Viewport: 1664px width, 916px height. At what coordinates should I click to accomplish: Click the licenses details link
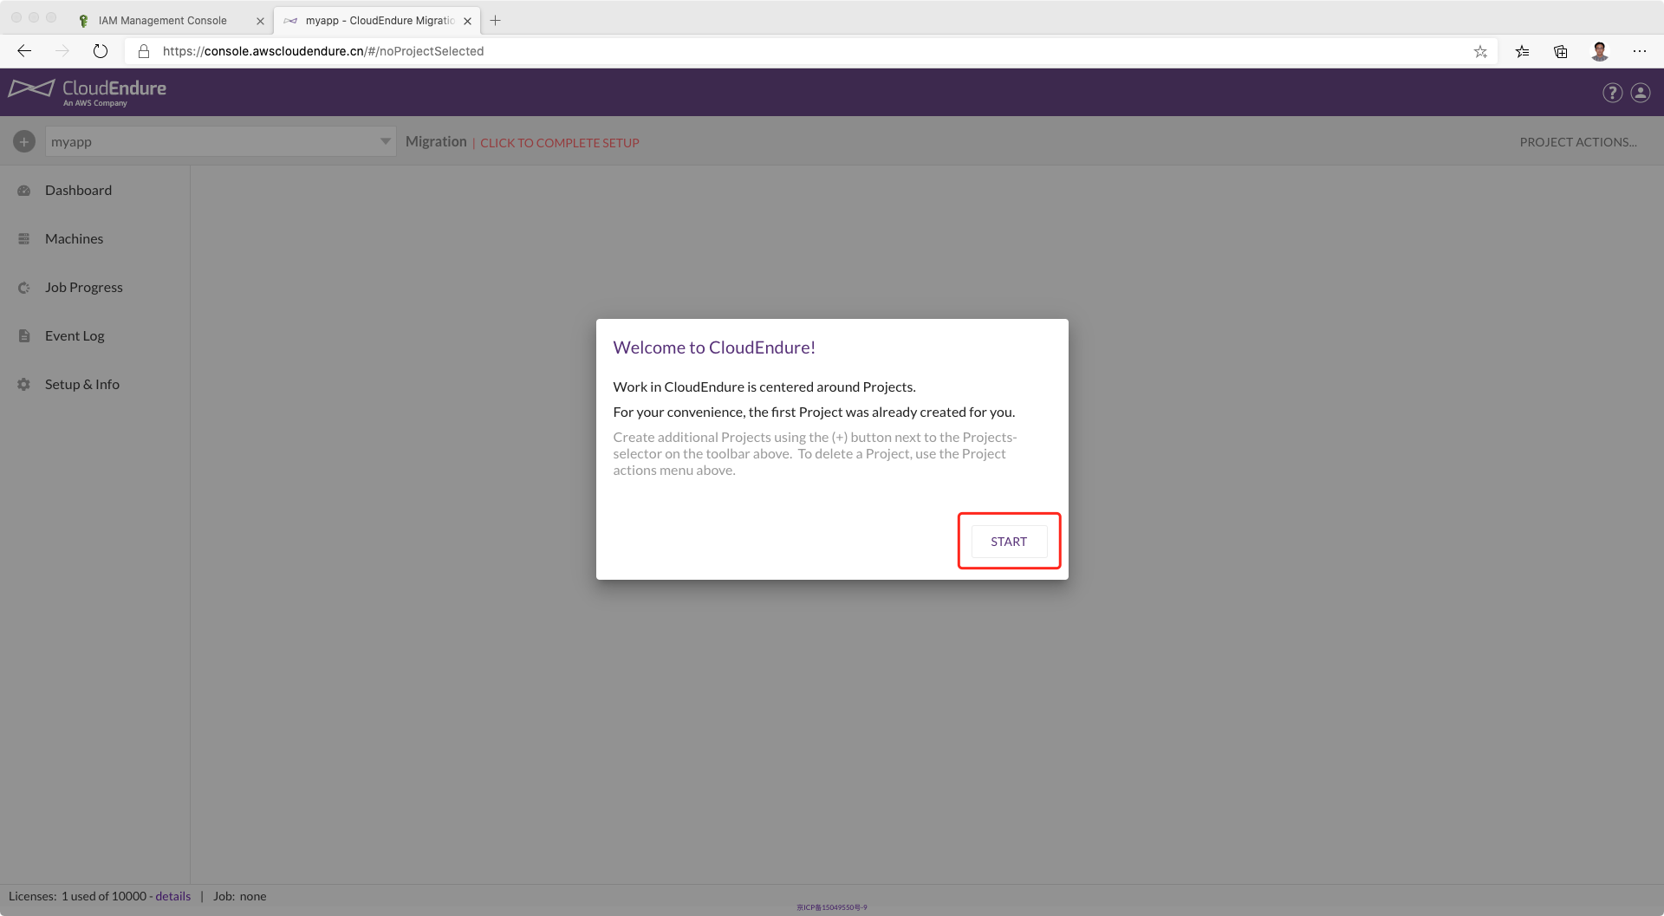(x=172, y=896)
